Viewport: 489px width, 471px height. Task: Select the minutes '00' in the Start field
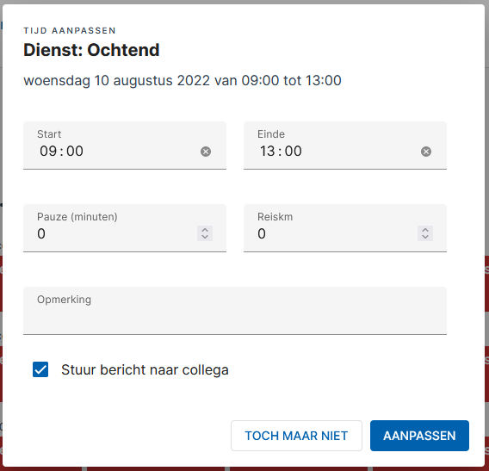[x=75, y=152]
